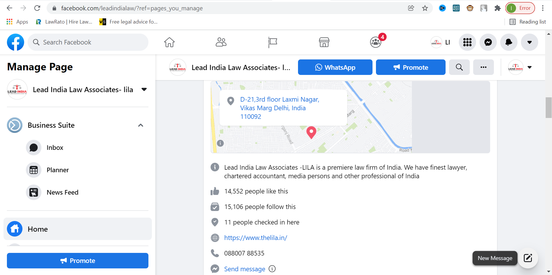Open Planner in Business Suite

click(x=78, y=170)
